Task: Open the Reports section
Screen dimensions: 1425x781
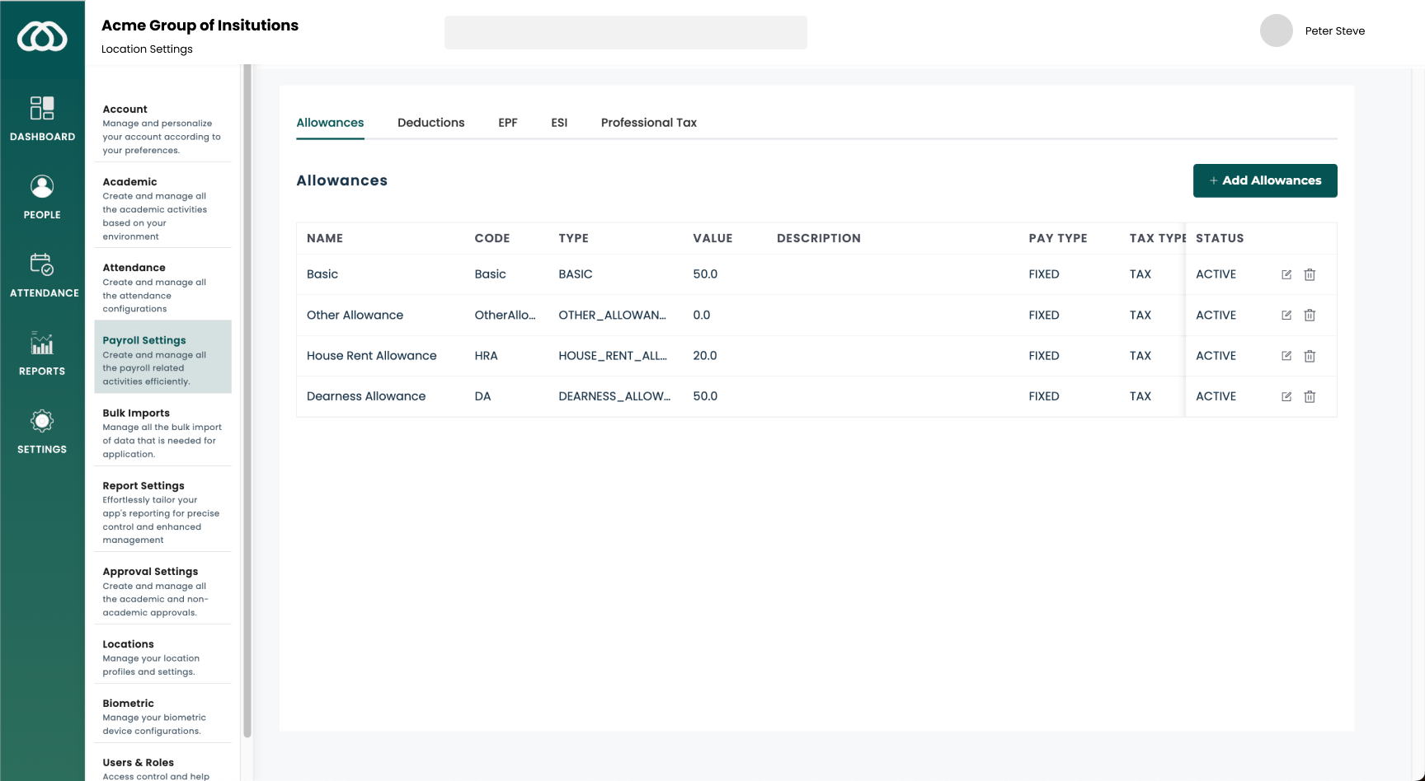Action: [x=42, y=353]
